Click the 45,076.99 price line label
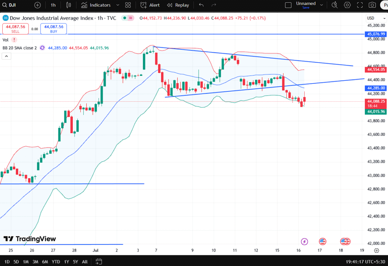388x266 pixels. 375,34
